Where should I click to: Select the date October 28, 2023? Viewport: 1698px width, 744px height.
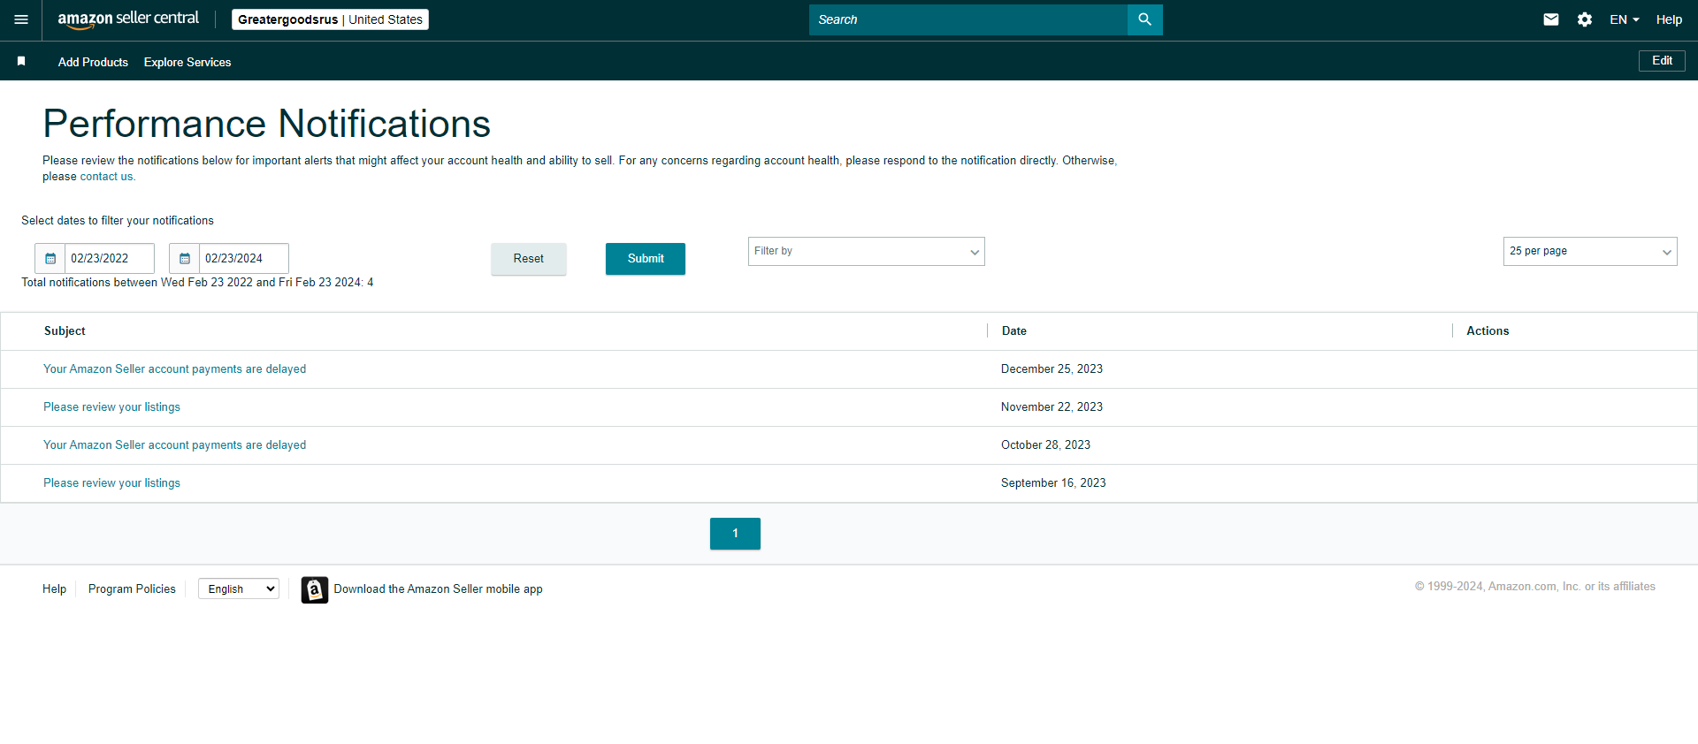[x=1045, y=445]
